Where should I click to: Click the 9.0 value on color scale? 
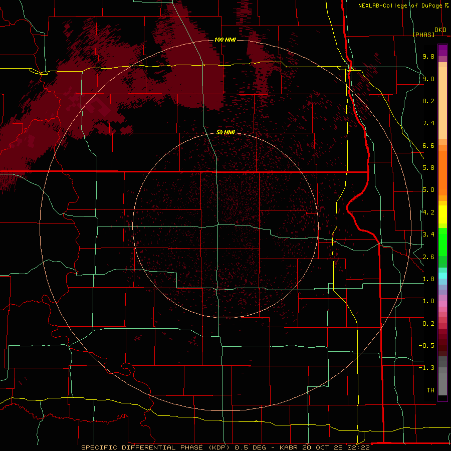click(x=428, y=79)
